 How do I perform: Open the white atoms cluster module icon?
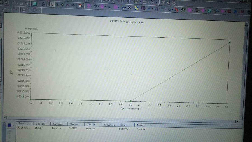click(x=129, y=8)
